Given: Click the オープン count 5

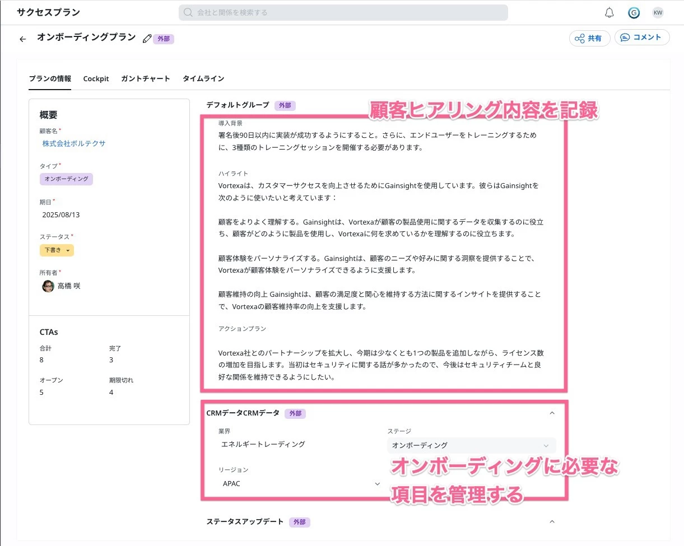Looking at the screenshot, I should click(x=41, y=393).
